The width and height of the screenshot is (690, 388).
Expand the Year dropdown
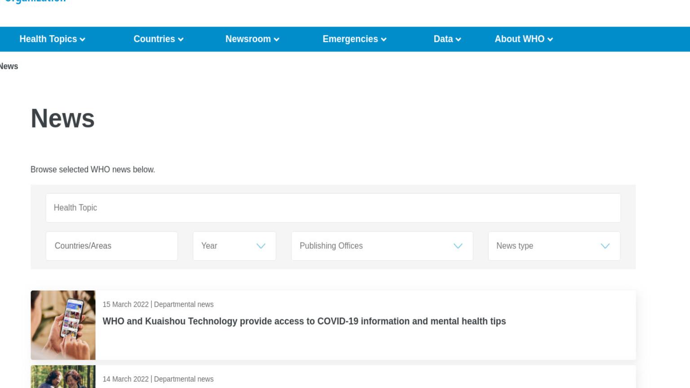(234, 246)
